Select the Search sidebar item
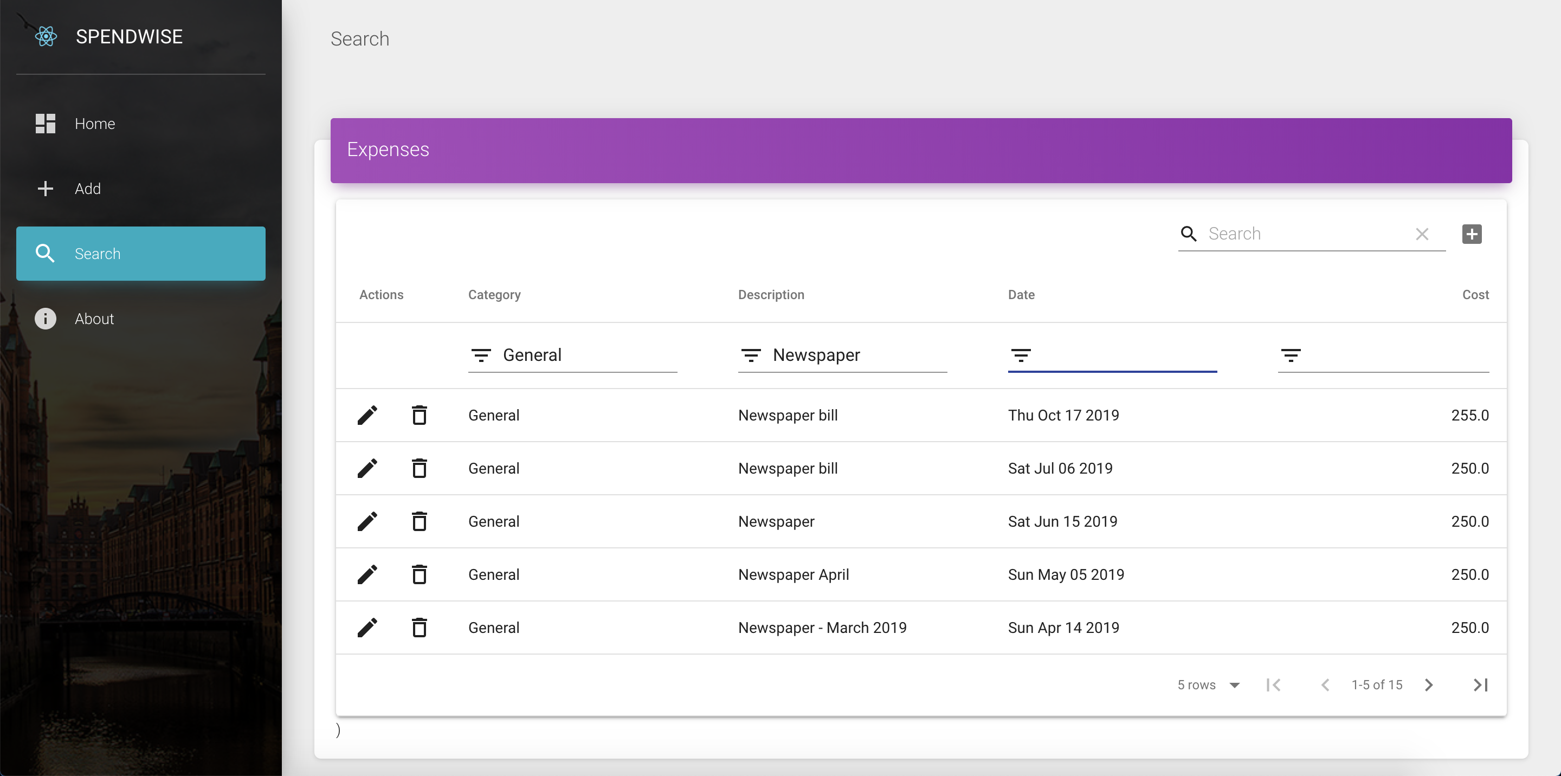Image resolution: width=1561 pixels, height=776 pixels. point(140,253)
